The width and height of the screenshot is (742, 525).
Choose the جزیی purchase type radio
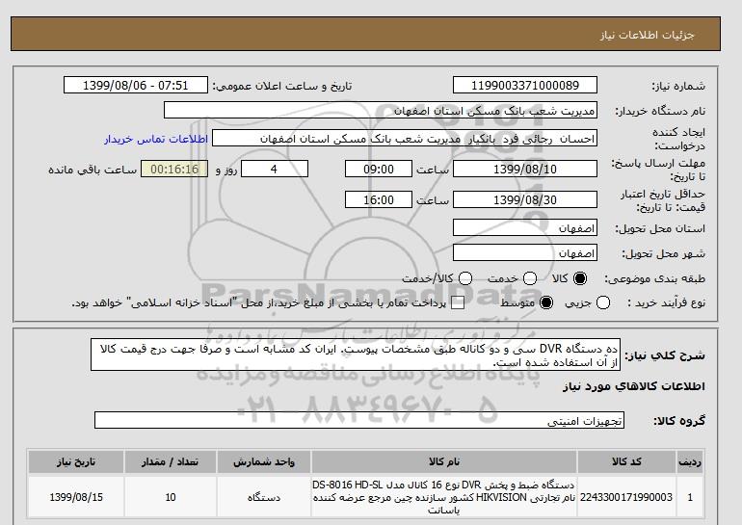(603, 302)
